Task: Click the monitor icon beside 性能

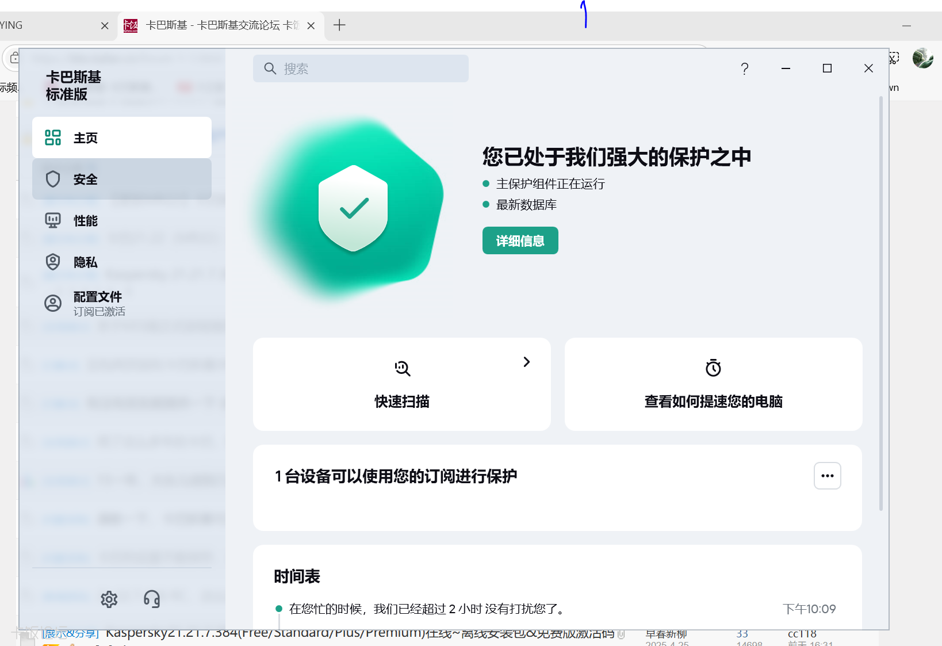Action: [x=53, y=220]
